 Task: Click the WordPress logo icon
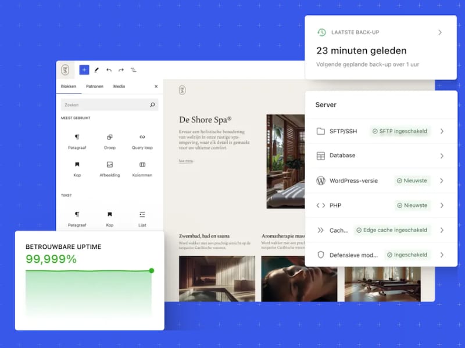pyautogui.click(x=321, y=180)
